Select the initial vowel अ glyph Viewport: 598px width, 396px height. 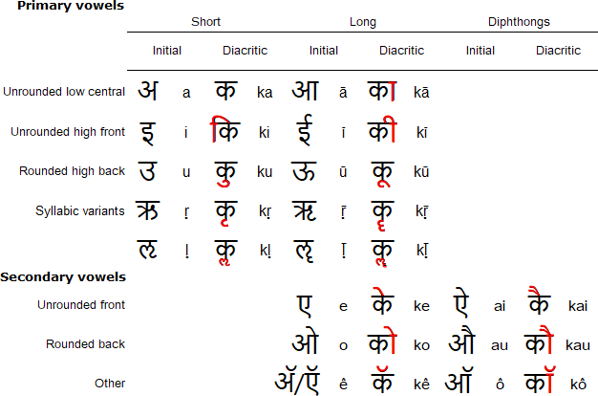click(x=148, y=91)
